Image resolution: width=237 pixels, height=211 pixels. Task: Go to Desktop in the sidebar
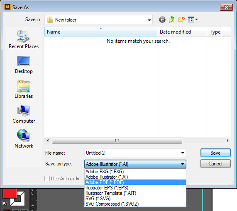tap(24, 65)
